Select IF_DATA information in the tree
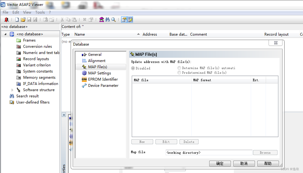The image size is (303, 173). pos(41,84)
